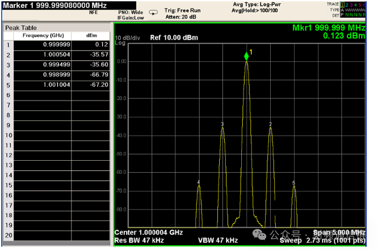This screenshot has width=378, height=250.
Task: Select the -35.60 amplitude cell
Action: [x=91, y=65]
